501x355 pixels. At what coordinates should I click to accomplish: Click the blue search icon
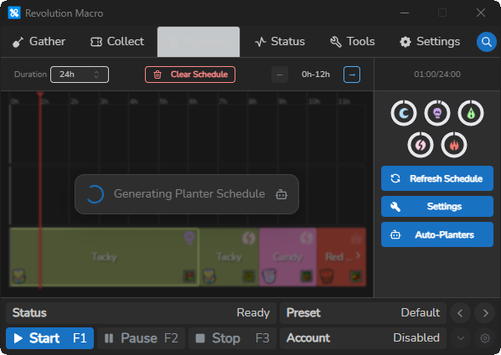click(486, 42)
